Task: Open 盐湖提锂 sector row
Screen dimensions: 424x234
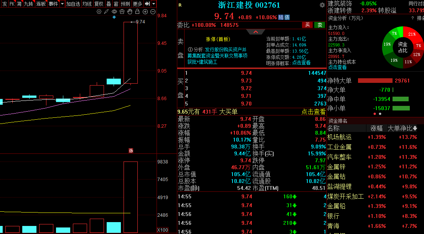Action: coord(375,186)
